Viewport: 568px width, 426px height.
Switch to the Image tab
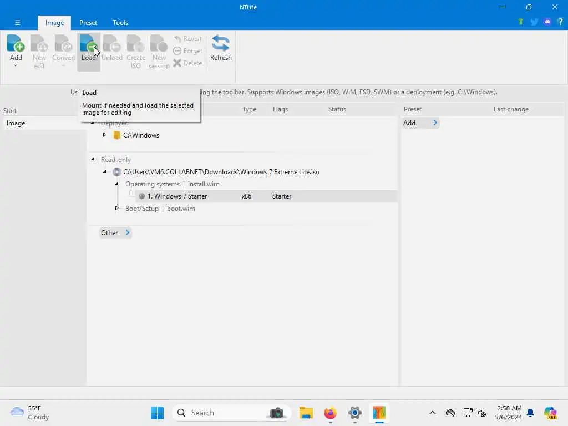[x=54, y=22]
